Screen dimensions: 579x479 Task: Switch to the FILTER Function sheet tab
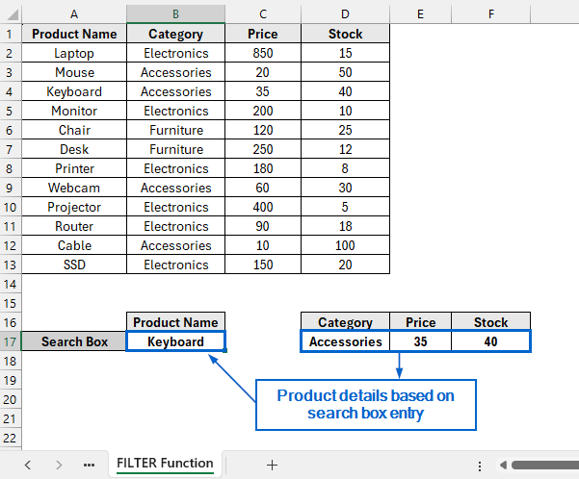[x=165, y=464]
